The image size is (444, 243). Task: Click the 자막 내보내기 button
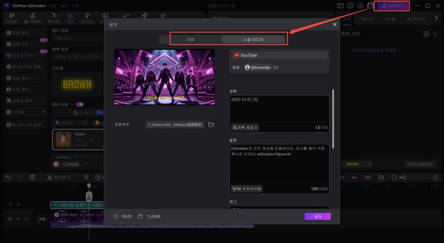coord(420,164)
